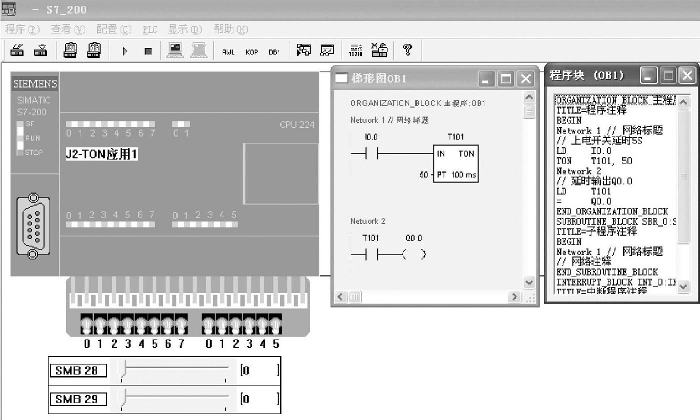The image size is (700, 420).
Task: Open the 查看(V) menu
Action: tap(68, 29)
